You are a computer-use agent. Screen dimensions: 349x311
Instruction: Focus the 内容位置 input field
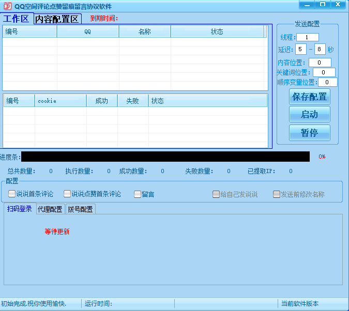click(x=320, y=63)
